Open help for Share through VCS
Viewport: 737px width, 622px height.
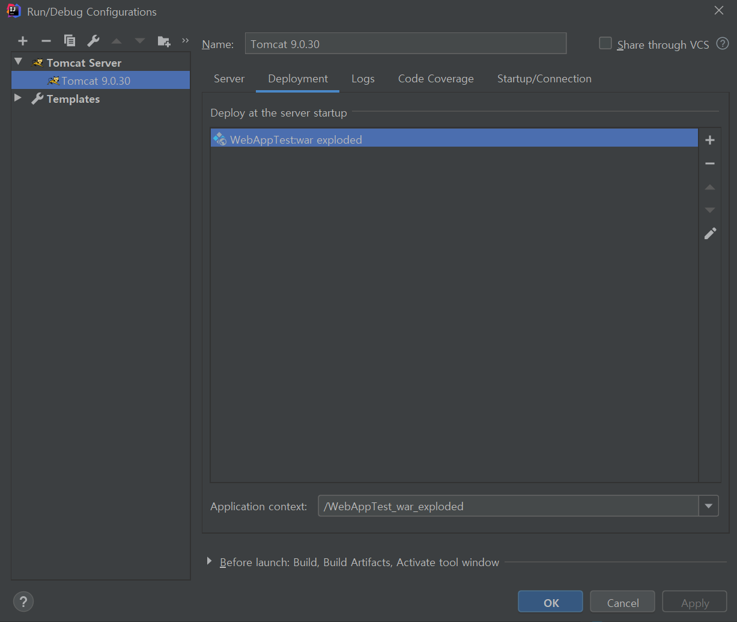click(723, 44)
